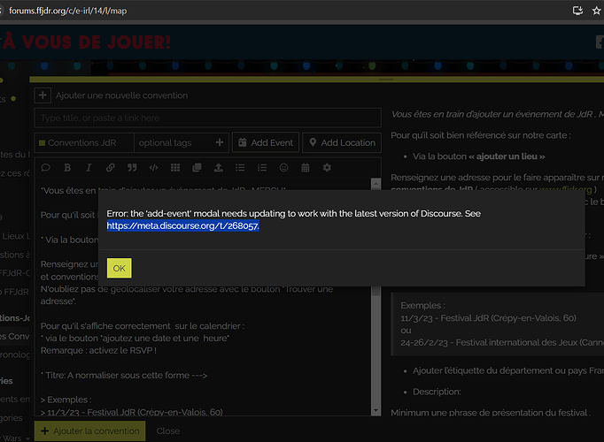Click the editor scrollbar down arrow
The image size is (604, 442).
point(376,410)
